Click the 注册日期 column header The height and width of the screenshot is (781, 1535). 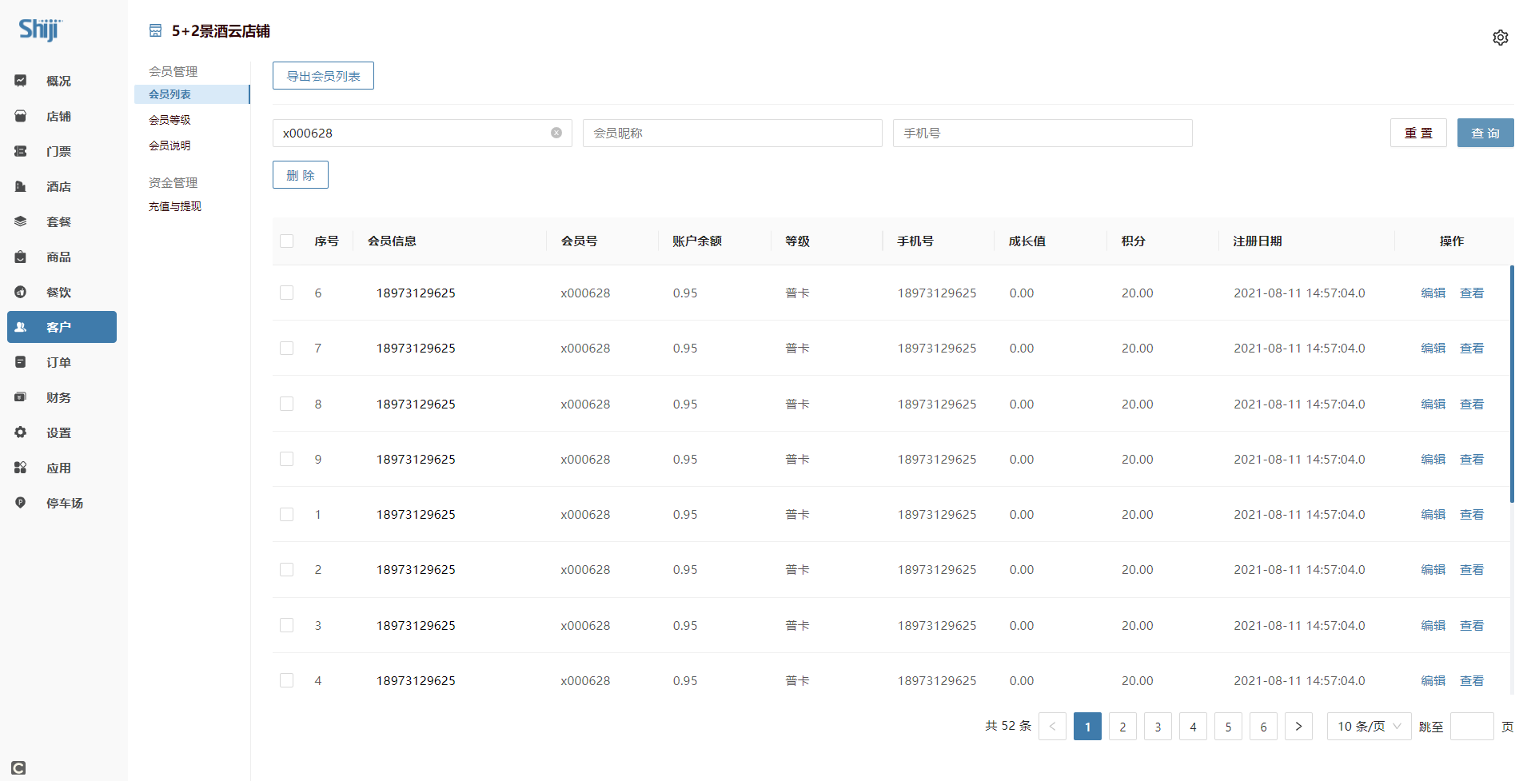(x=1257, y=241)
